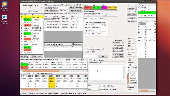Screen dimensions: 170x96
Task: Open the move sell -1000 dropdown
Action: coord(131,55)
